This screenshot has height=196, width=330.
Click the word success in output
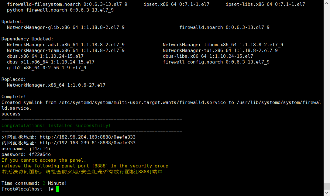point(11,114)
